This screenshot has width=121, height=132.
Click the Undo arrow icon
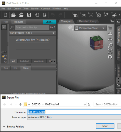[x=52, y=15]
